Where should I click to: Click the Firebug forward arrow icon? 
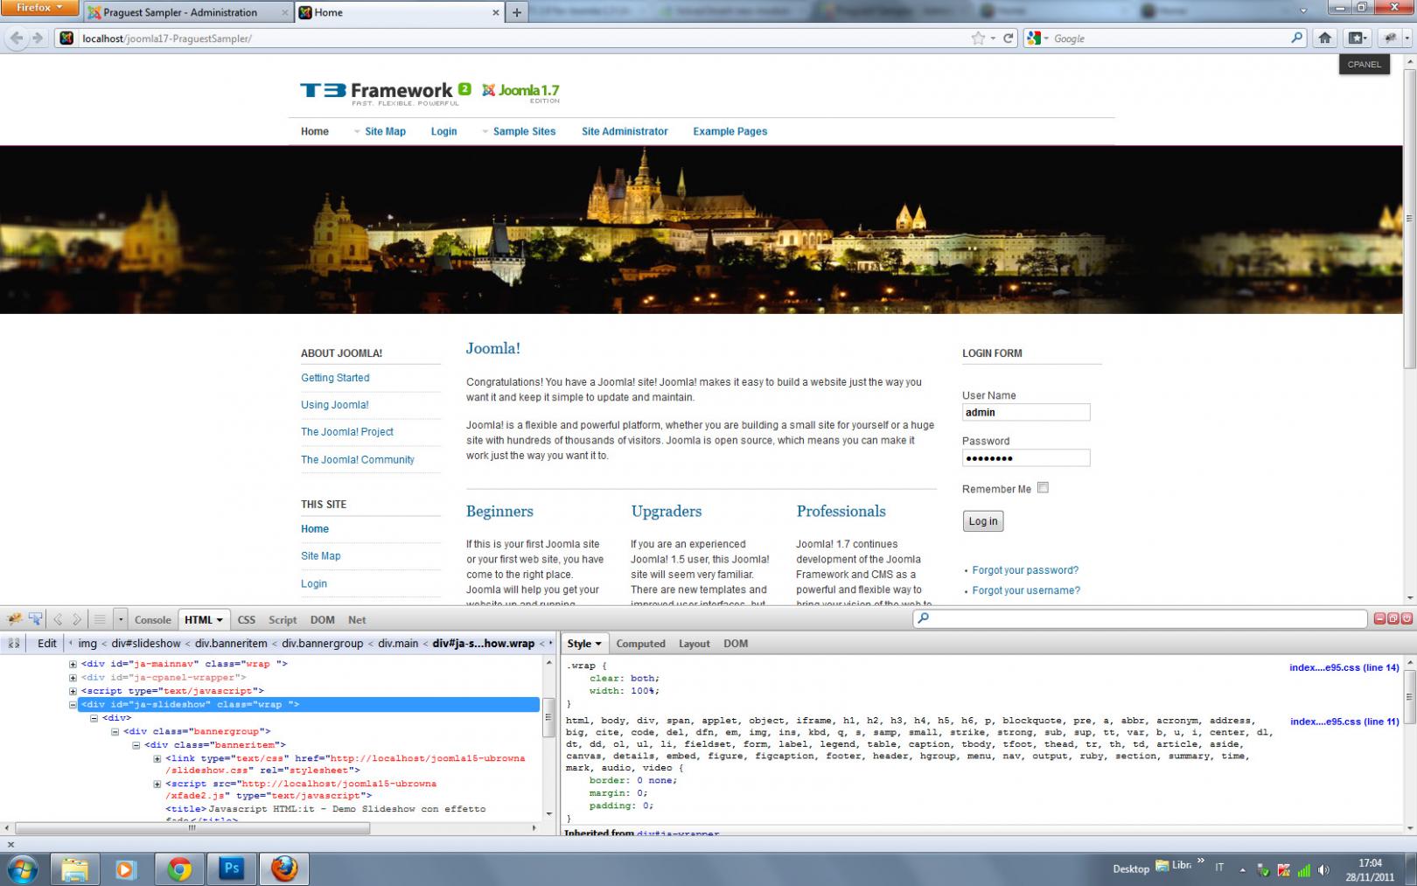pos(77,619)
